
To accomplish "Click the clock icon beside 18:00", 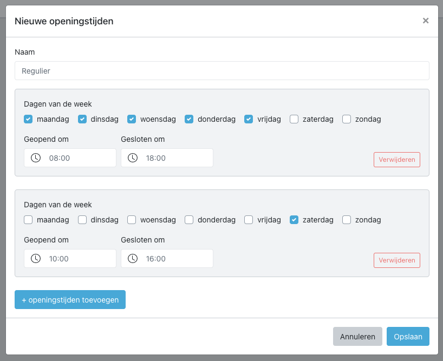I will [133, 158].
